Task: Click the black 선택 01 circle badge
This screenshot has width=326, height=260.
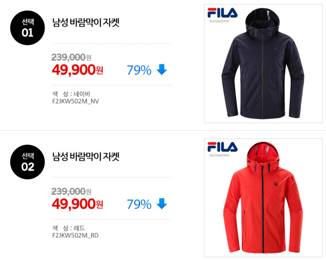Action: coord(28,28)
